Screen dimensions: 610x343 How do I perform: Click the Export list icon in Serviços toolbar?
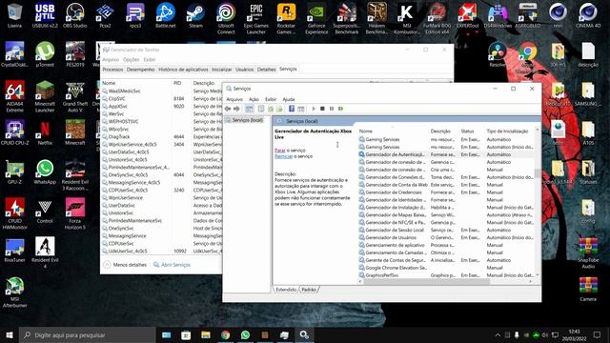click(279, 109)
